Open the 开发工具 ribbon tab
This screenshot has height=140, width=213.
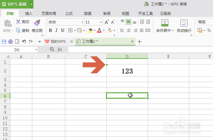(146, 13)
